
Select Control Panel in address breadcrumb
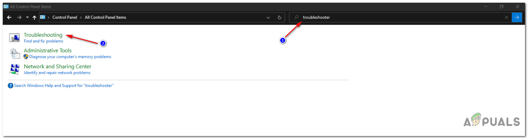(65, 17)
